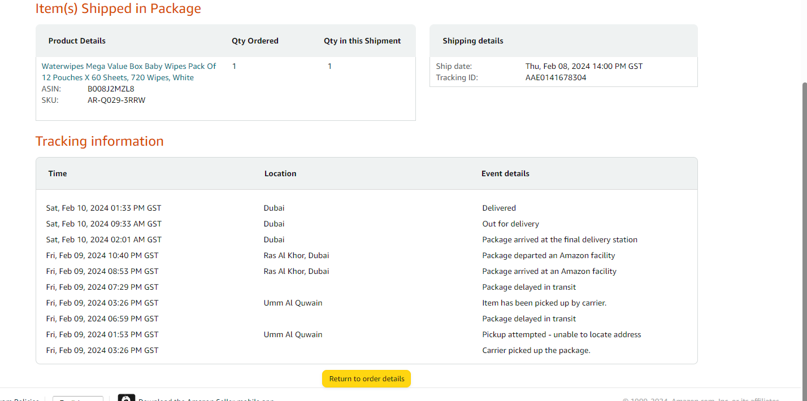This screenshot has height=401, width=807.
Task: Click 'Umm Al Quwain' in the Pickup attempted row
Action: 293,334
